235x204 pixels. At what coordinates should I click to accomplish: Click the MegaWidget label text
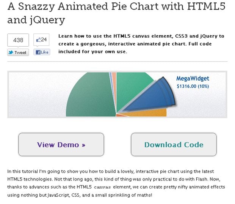coord(193,79)
